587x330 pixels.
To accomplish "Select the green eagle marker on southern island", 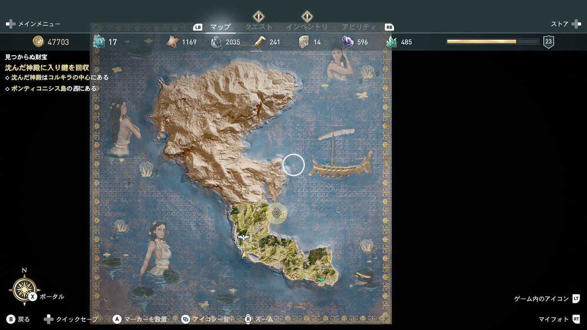I will (320, 279).
